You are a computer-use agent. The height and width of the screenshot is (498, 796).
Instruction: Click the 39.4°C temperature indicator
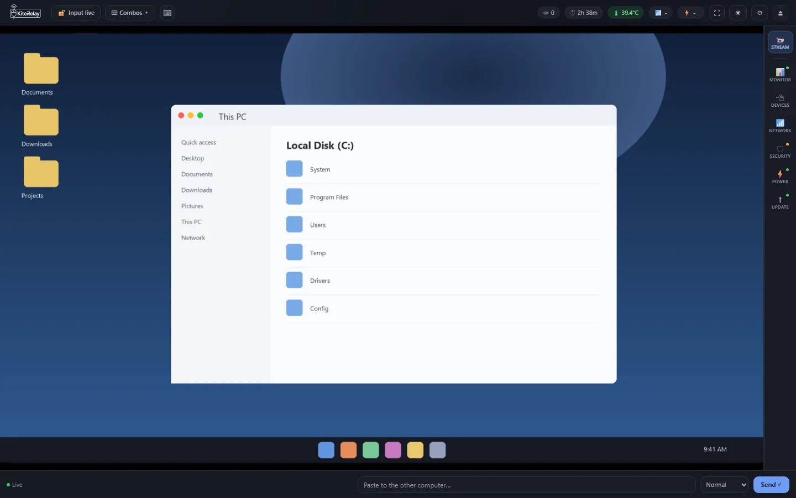point(626,13)
